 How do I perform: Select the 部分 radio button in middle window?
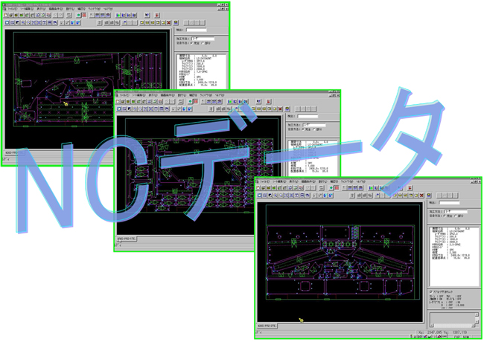pyautogui.click(x=315, y=129)
